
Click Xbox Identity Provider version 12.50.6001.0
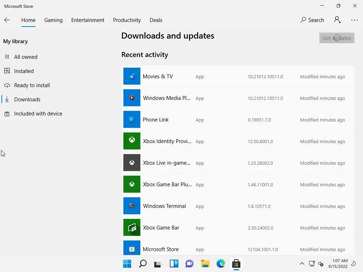[x=260, y=141]
